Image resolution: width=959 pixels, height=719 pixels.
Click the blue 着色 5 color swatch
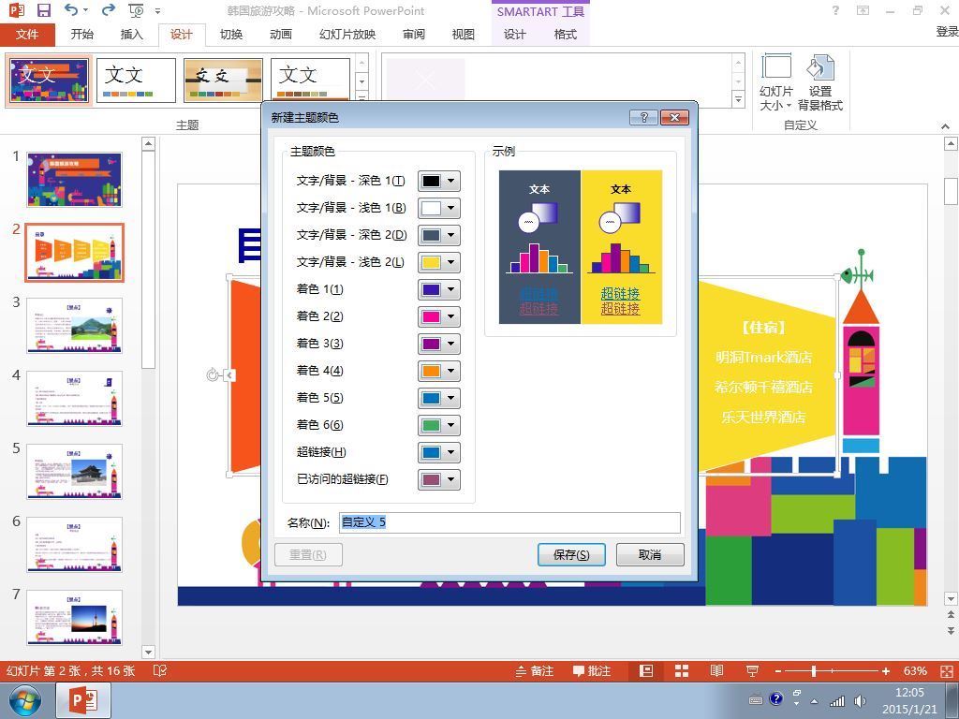[431, 398]
